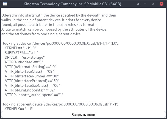Click the keep-above arrow icon in title bar
The width and height of the screenshot is (167, 119).
click(138, 4)
